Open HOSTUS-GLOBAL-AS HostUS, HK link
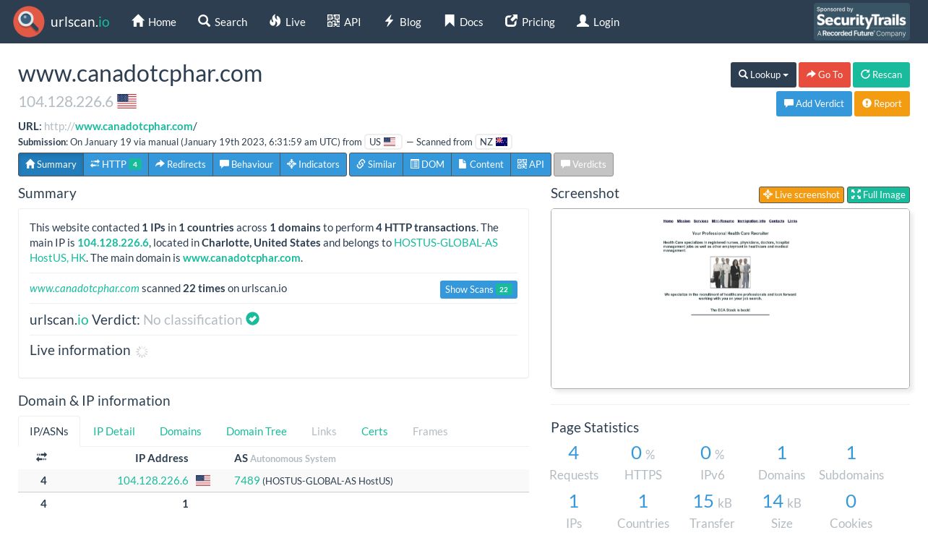Screen dimensions: 928x538 (264, 249)
